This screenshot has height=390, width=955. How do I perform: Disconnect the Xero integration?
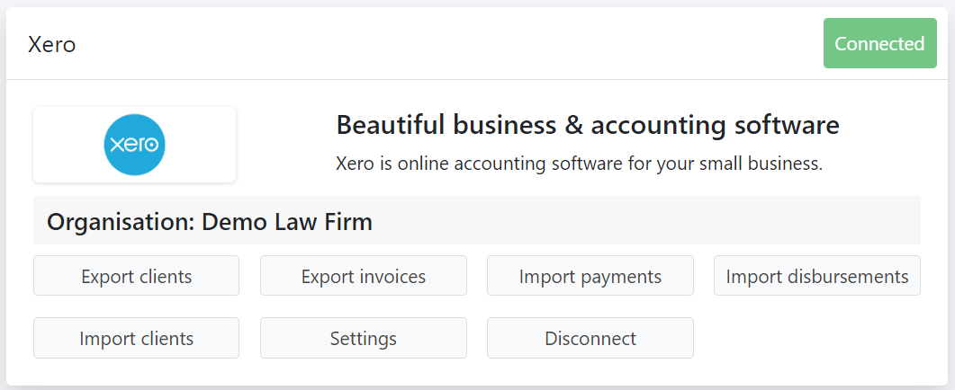(590, 338)
